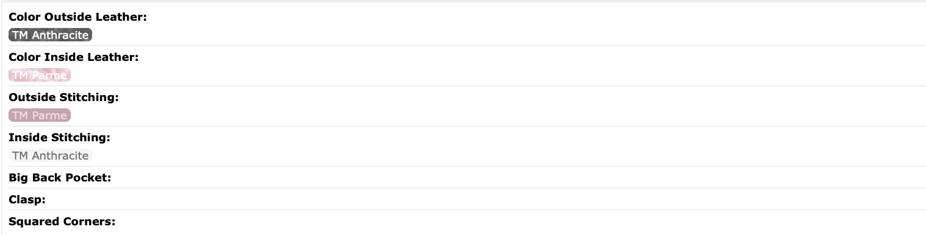Click the Color Outside Leather label

(x=77, y=17)
